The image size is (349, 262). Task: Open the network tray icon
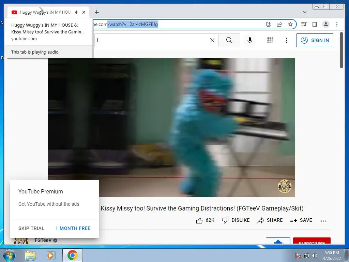click(306, 256)
